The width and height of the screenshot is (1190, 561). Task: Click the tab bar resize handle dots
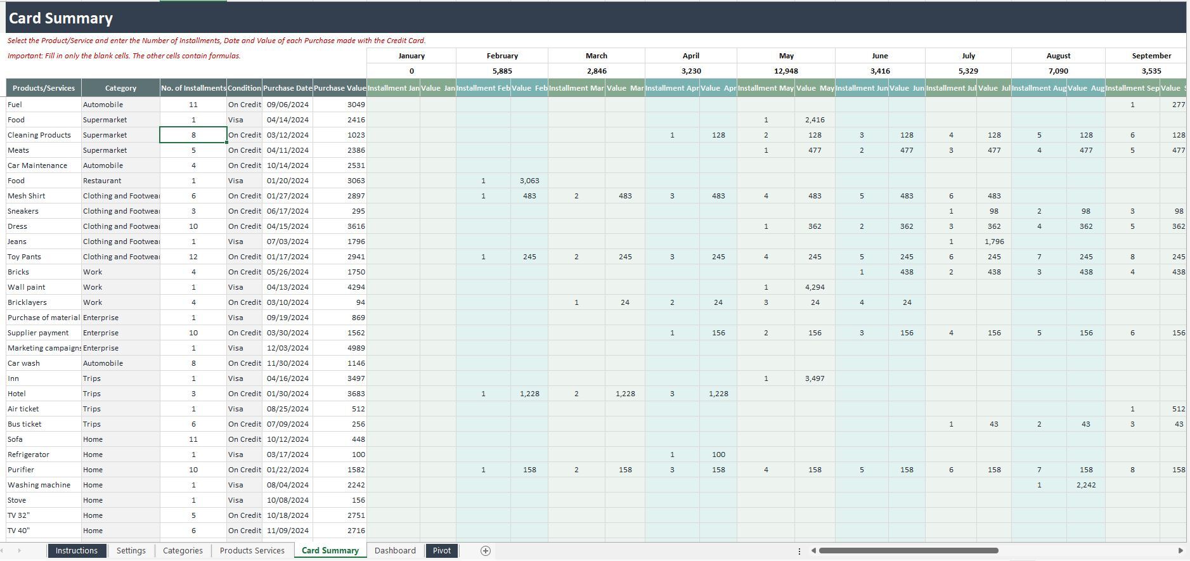(x=799, y=551)
